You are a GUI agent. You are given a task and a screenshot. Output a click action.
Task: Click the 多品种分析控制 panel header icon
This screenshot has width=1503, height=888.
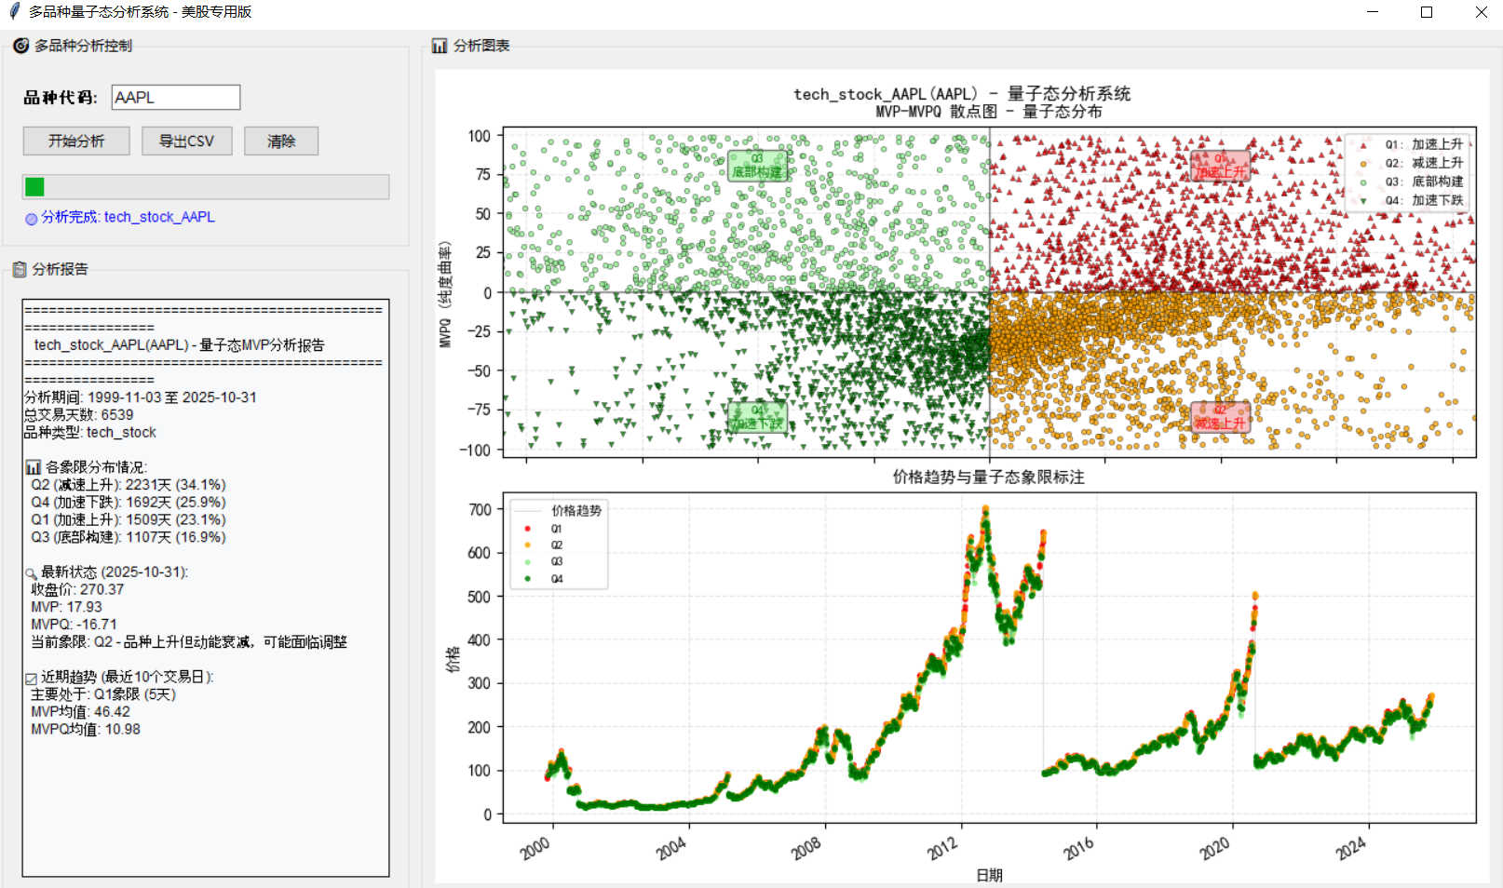pyautogui.click(x=20, y=46)
